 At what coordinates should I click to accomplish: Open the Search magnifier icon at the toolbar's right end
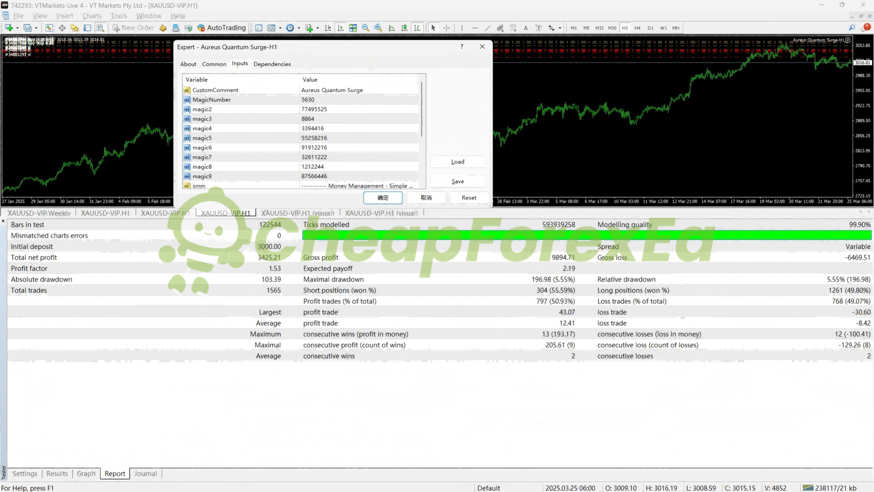pyautogui.click(x=852, y=28)
